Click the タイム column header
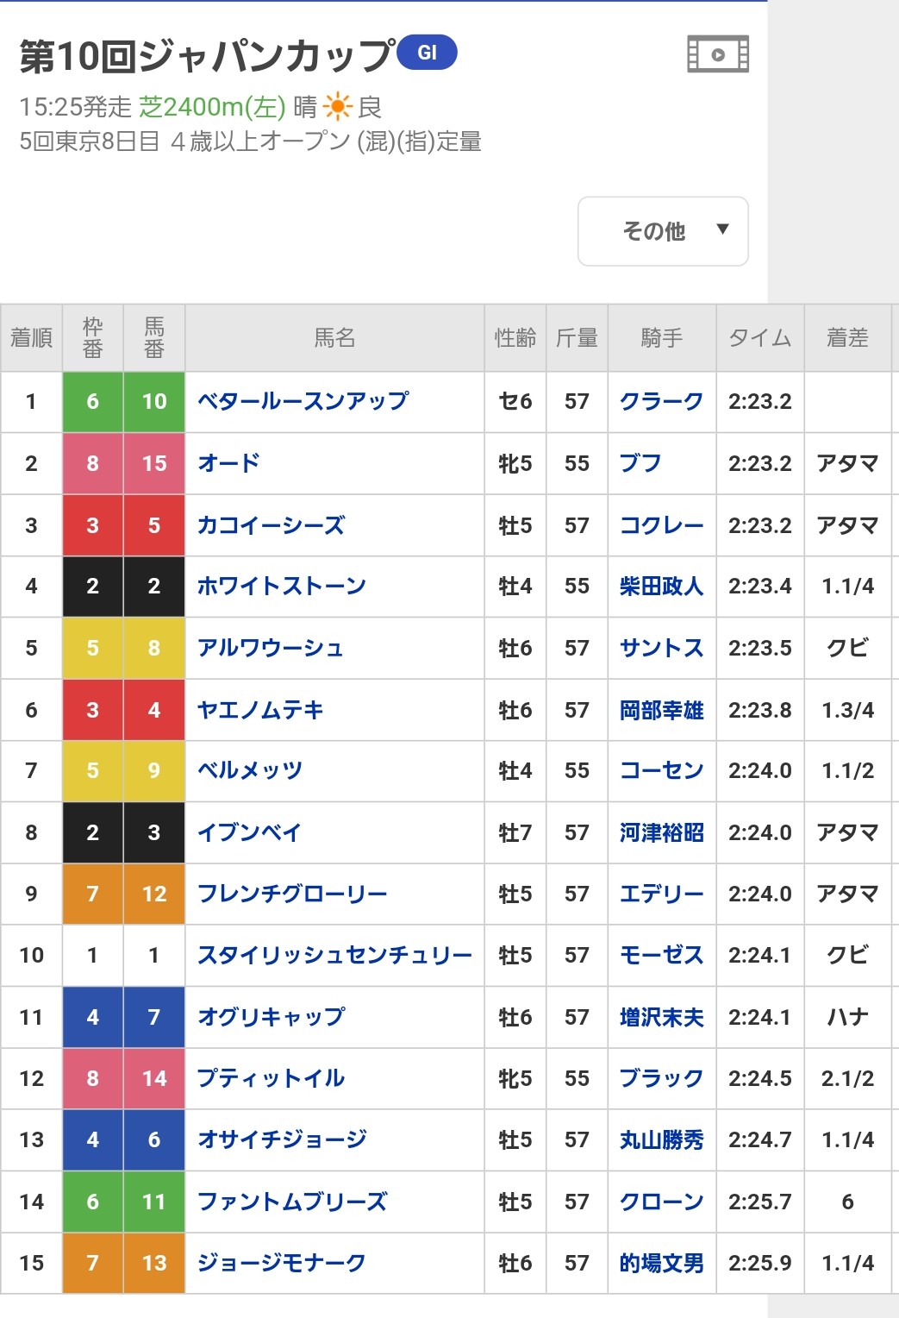 coord(759,338)
